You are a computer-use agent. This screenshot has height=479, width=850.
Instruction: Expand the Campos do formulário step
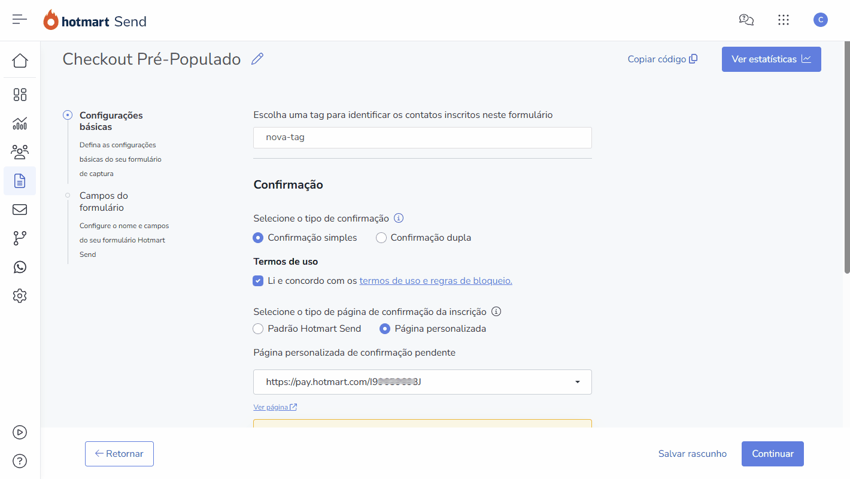point(104,201)
